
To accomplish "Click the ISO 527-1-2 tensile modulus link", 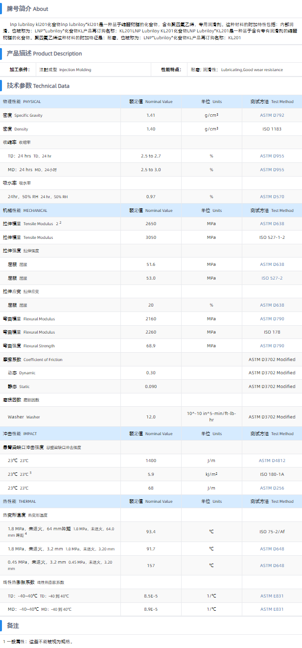I will click(x=272, y=237).
